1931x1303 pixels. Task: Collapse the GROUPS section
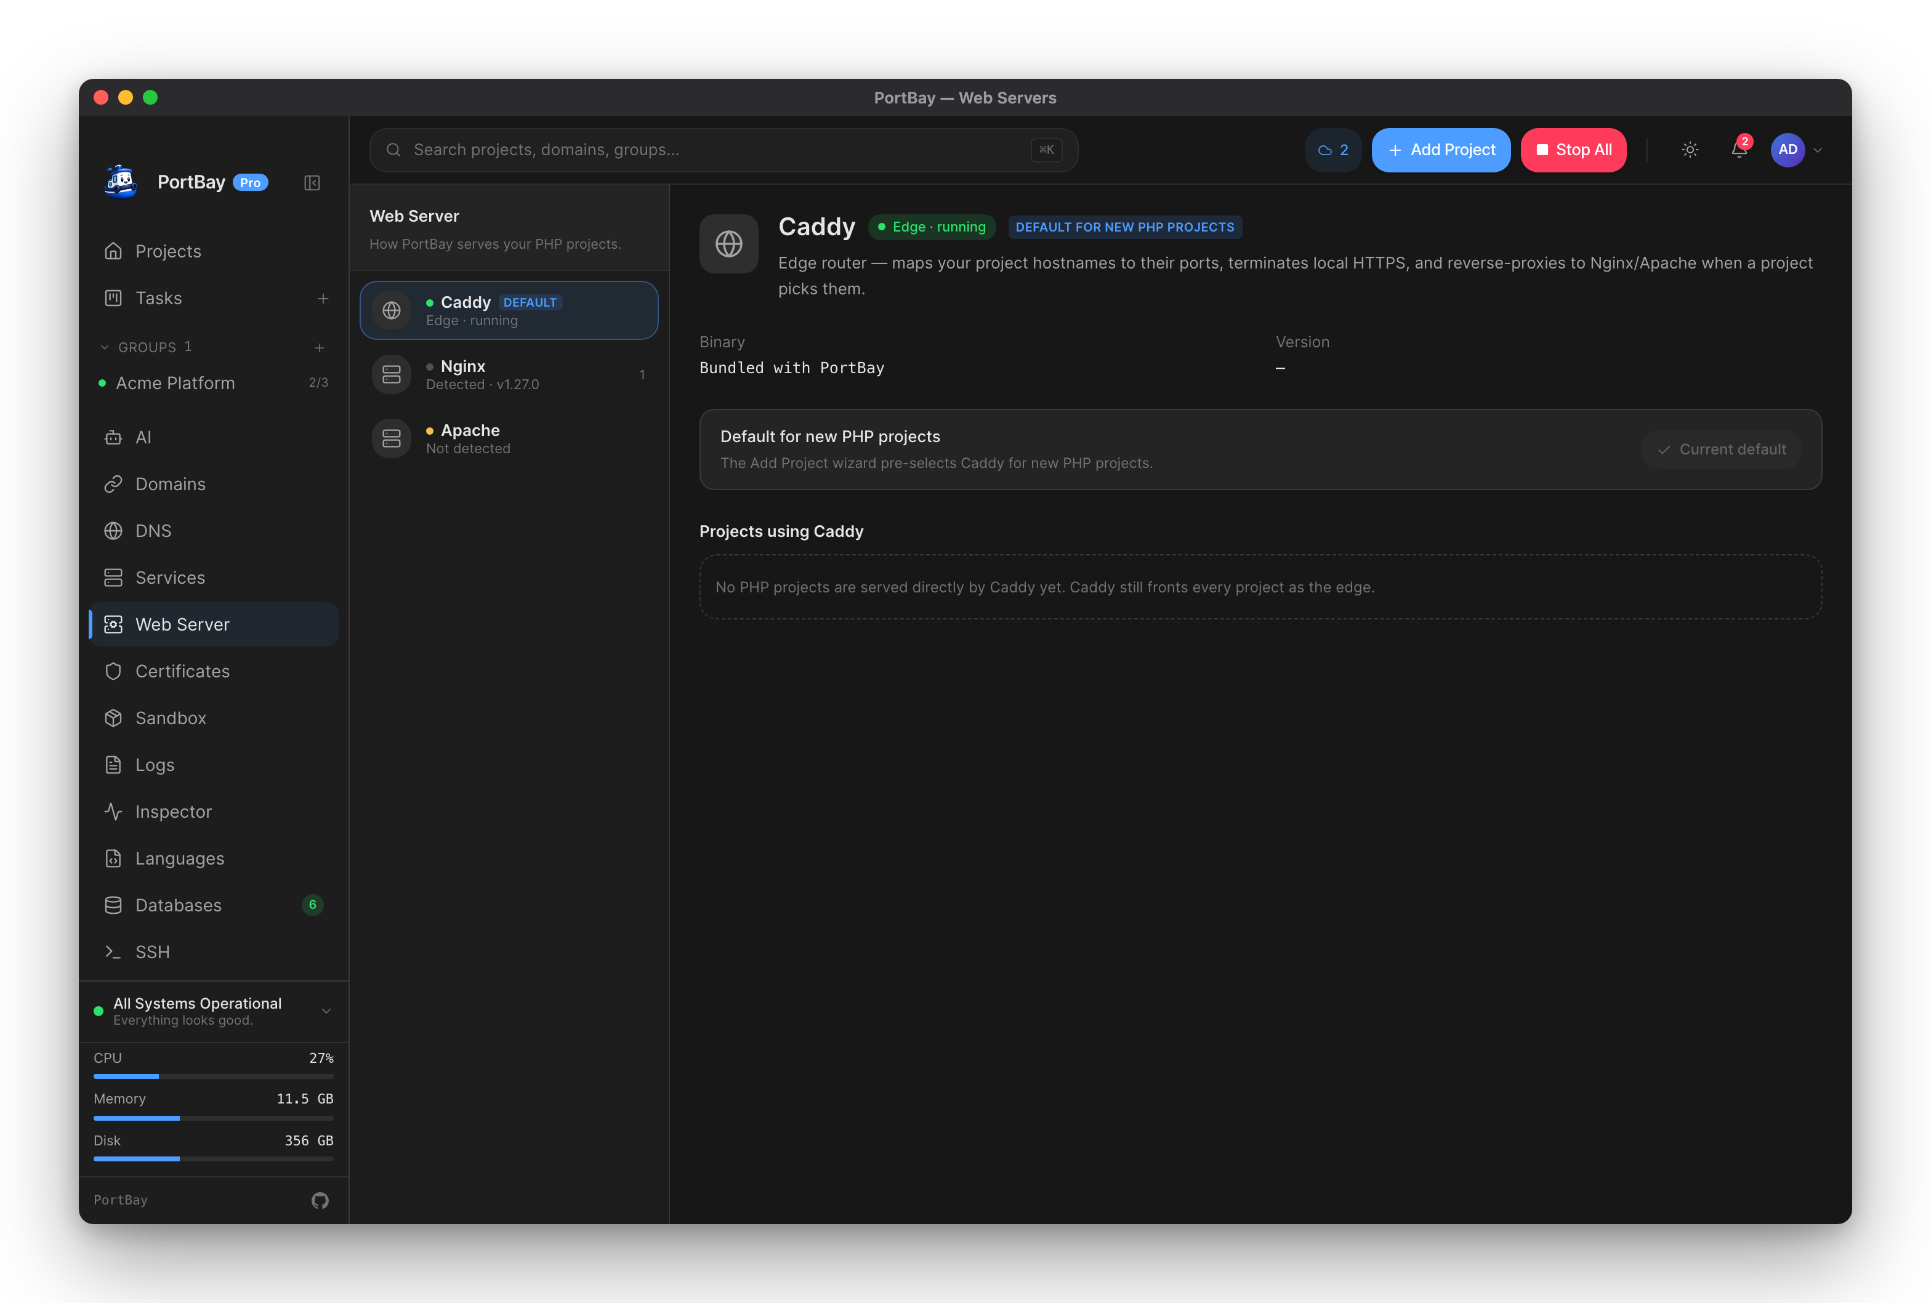[105, 347]
